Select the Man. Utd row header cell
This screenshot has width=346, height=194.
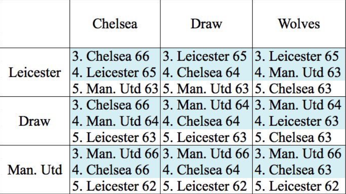(35, 170)
